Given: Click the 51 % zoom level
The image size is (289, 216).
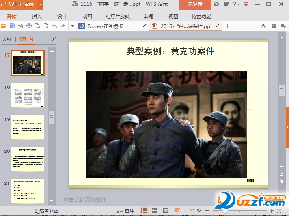Looking at the screenshot, I should 195,211.
